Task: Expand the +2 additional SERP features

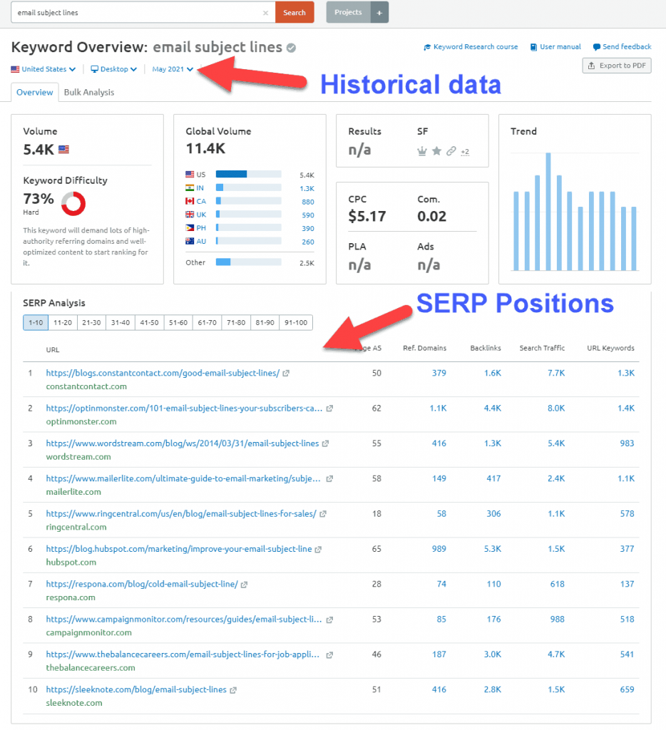Action: (x=465, y=152)
